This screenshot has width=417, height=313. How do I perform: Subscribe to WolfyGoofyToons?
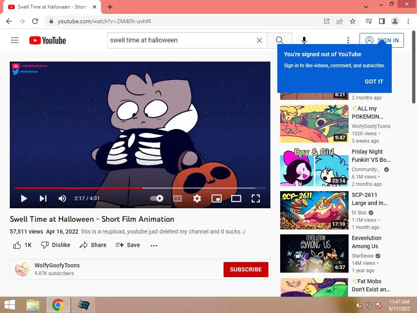click(246, 269)
